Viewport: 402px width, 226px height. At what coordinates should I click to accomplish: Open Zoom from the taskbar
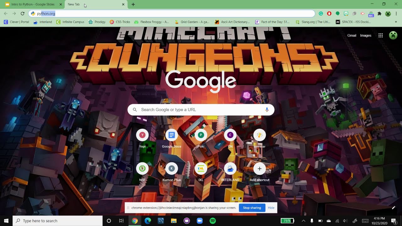tap(199, 221)
